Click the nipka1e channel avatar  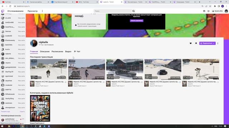[x=34, y=43]
